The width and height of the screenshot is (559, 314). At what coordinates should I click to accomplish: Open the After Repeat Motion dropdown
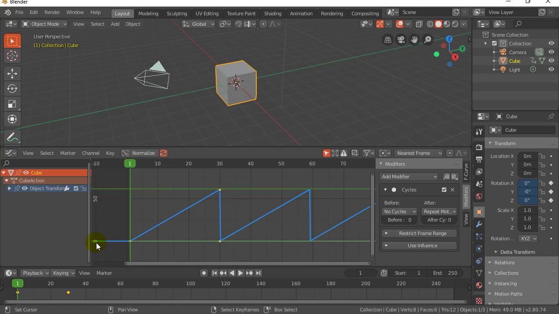[x=439, y=212]
